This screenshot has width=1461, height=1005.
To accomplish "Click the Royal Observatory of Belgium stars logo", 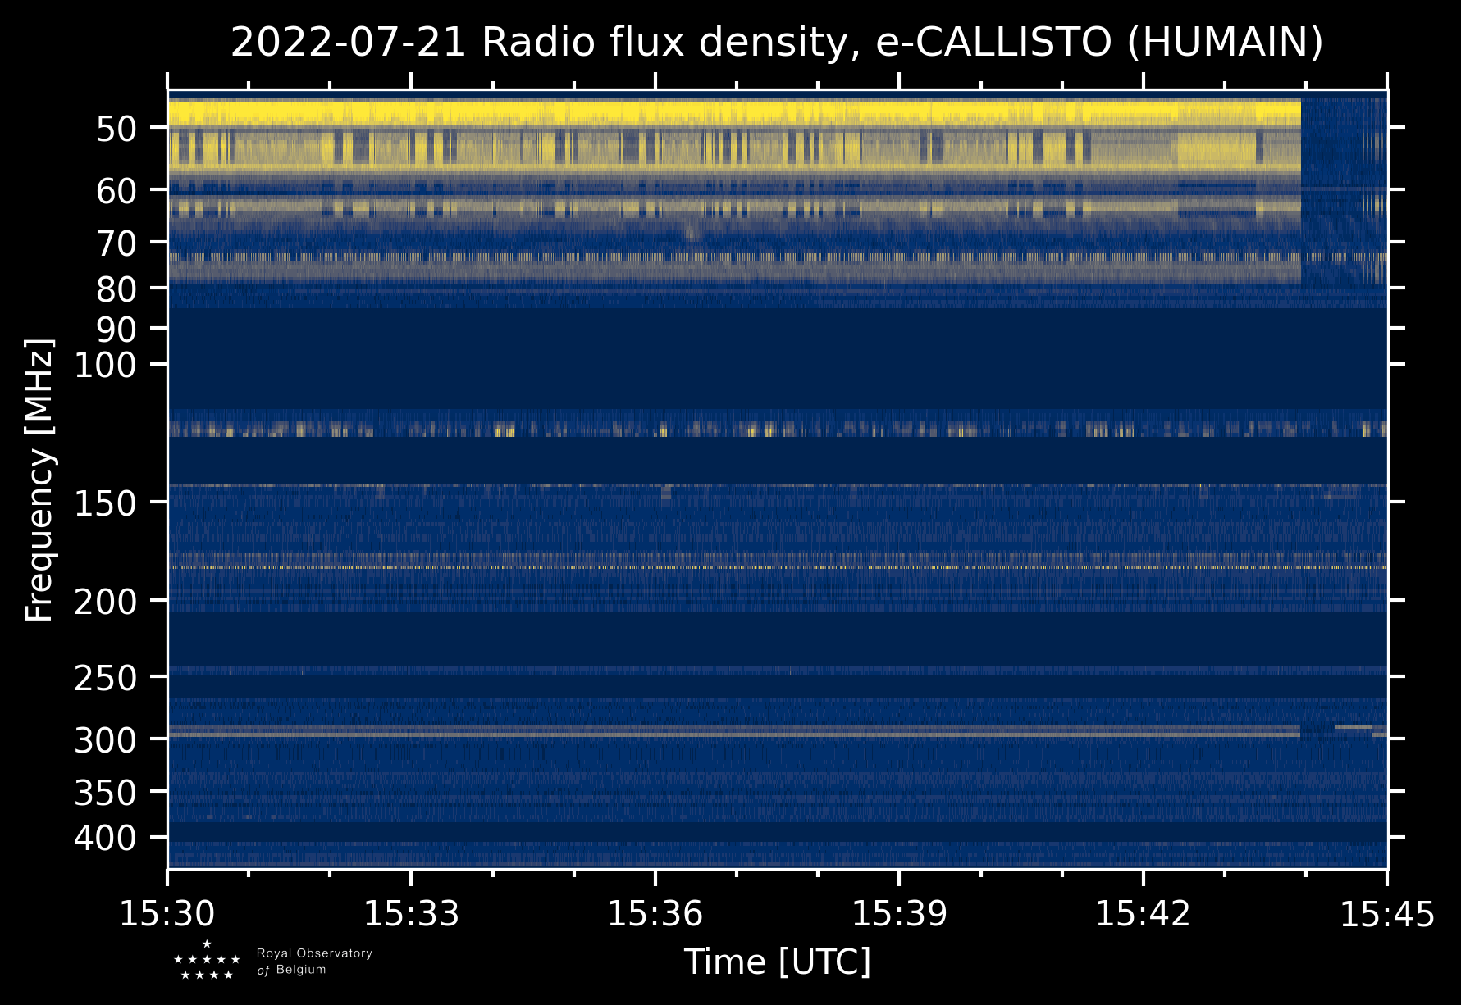I will (207, 961).
